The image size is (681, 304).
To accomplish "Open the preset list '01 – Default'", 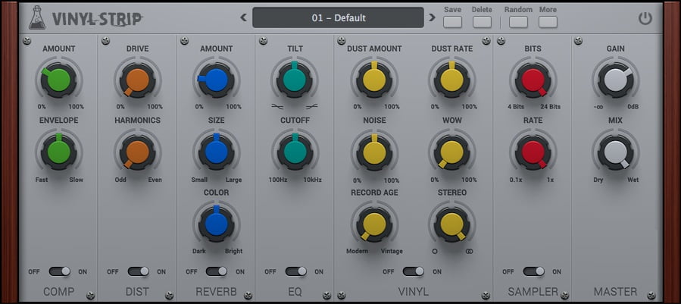I will (338, 17).
